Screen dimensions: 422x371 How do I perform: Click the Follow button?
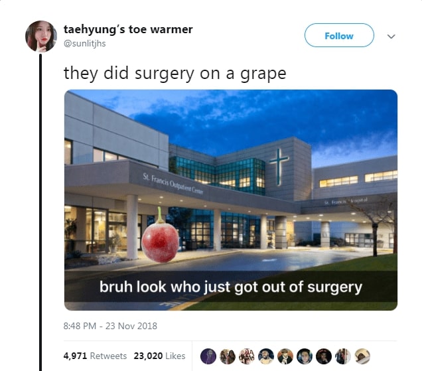[339, 35]
